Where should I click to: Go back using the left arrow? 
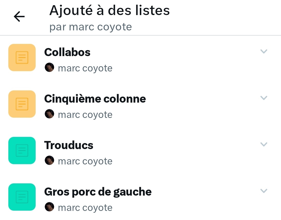19,16
